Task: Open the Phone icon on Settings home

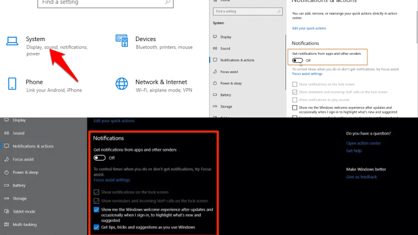Action: [12, 84]
